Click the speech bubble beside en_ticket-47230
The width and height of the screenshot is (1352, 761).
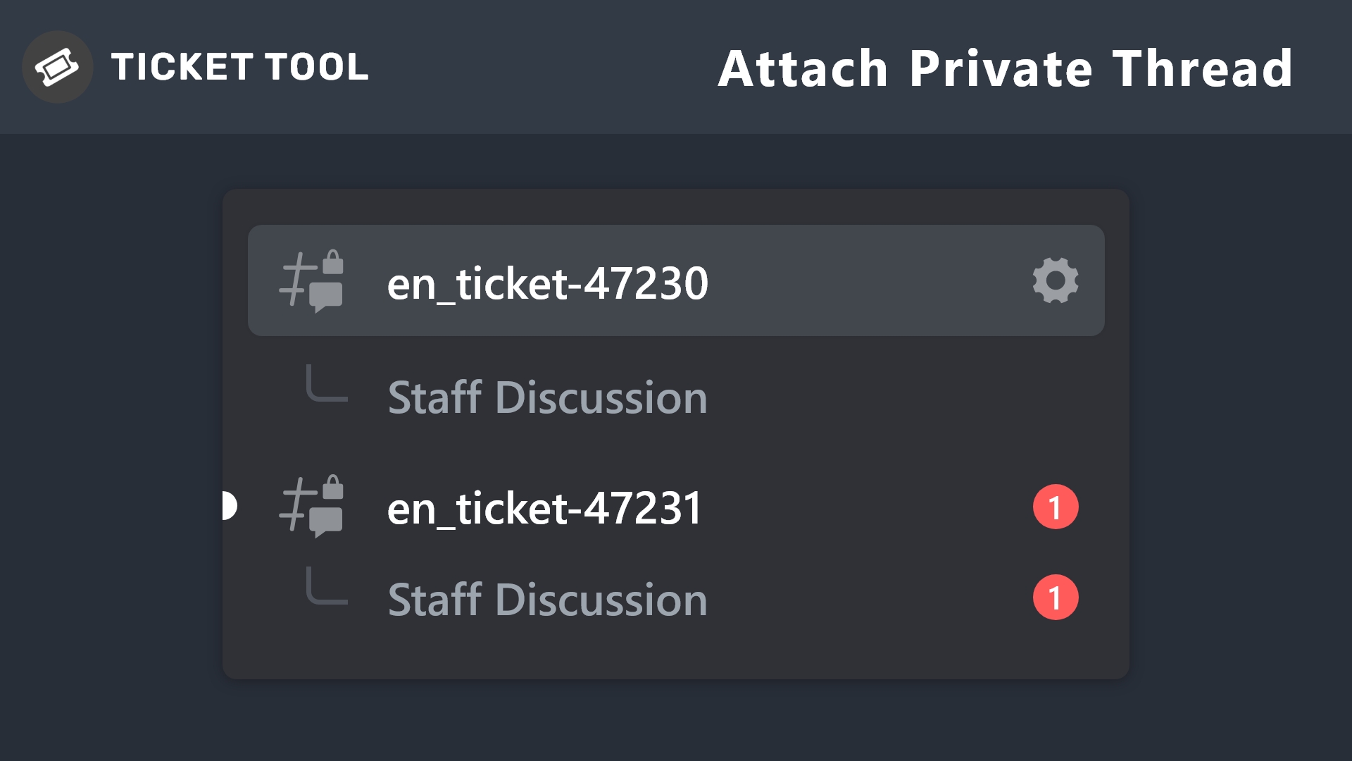click(x=326, y=296)
